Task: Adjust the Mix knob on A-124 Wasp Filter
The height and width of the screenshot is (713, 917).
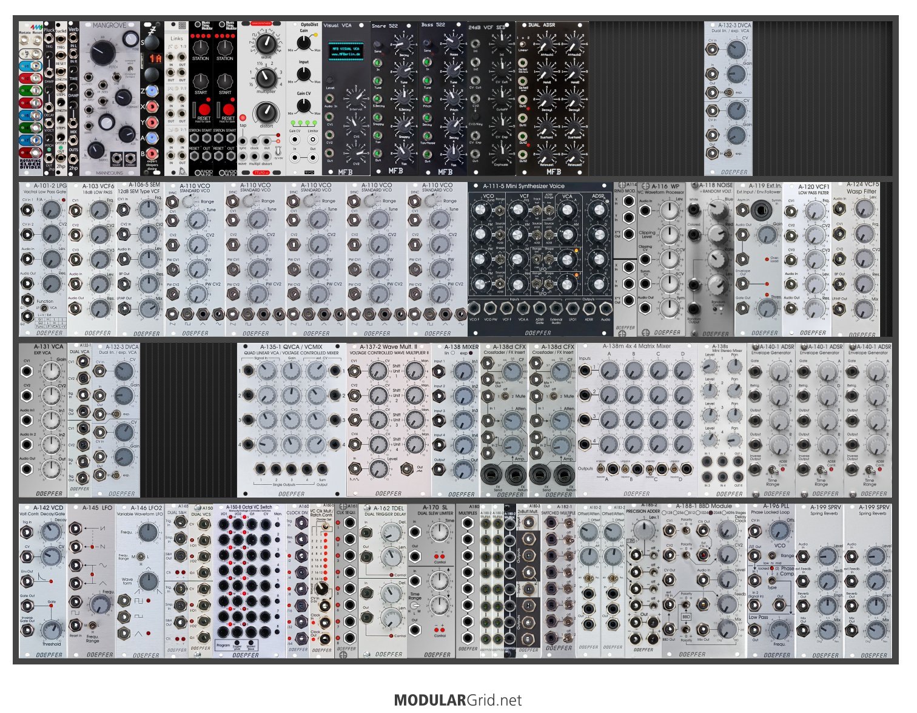Action: [864, 309]
